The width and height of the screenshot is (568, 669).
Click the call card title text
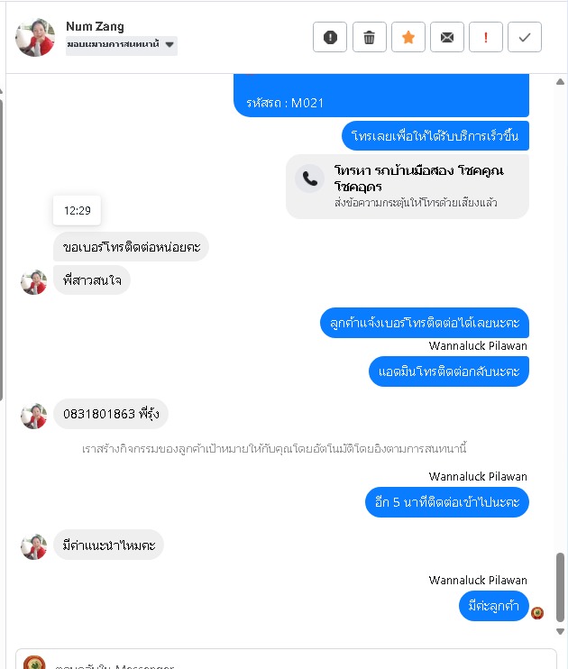pos(418,179)
